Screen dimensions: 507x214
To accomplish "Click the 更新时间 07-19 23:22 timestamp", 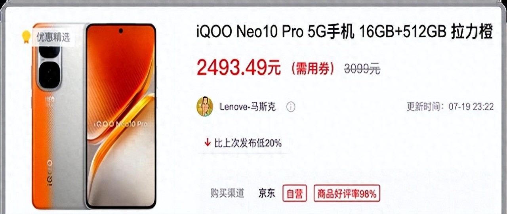I will 450,107.
